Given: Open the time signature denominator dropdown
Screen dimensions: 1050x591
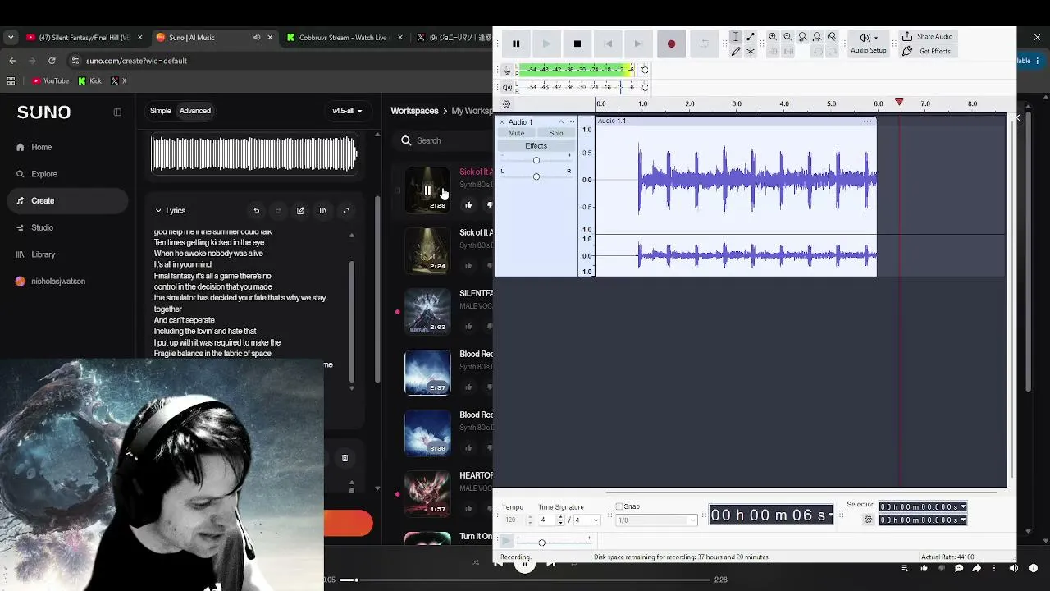Looking at the screenshot, I should pos(588,520).
